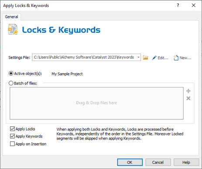This screenshot has height=169, width=202.
Task: Click inside the Settings File path field
Action: tap(85, 57)
